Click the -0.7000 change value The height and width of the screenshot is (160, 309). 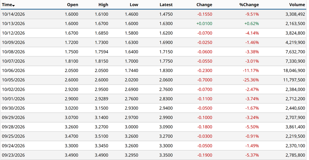point(205,80)
